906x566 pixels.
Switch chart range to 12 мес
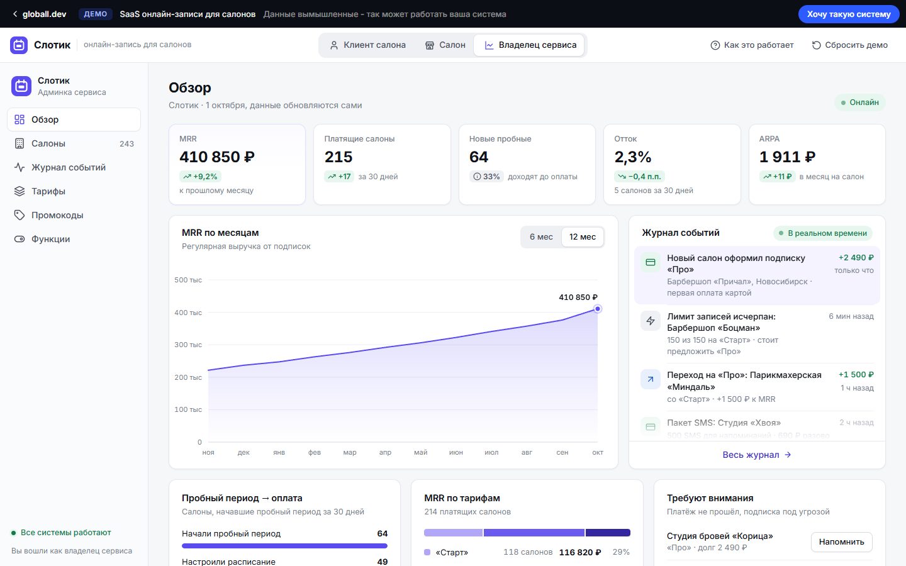(x=583, y=237)
